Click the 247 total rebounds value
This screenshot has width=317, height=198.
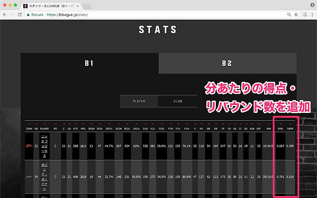[x=223, y=146]
